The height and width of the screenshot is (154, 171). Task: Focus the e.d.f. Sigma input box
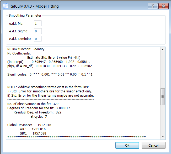pyautogui.click(x=38, y=31)
